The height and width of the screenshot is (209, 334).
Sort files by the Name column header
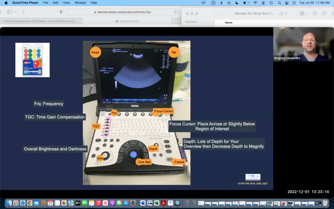tap(228, 22)
